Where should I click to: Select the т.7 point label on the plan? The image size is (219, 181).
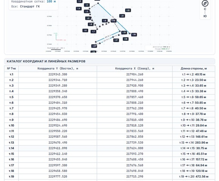click(93, 32)
